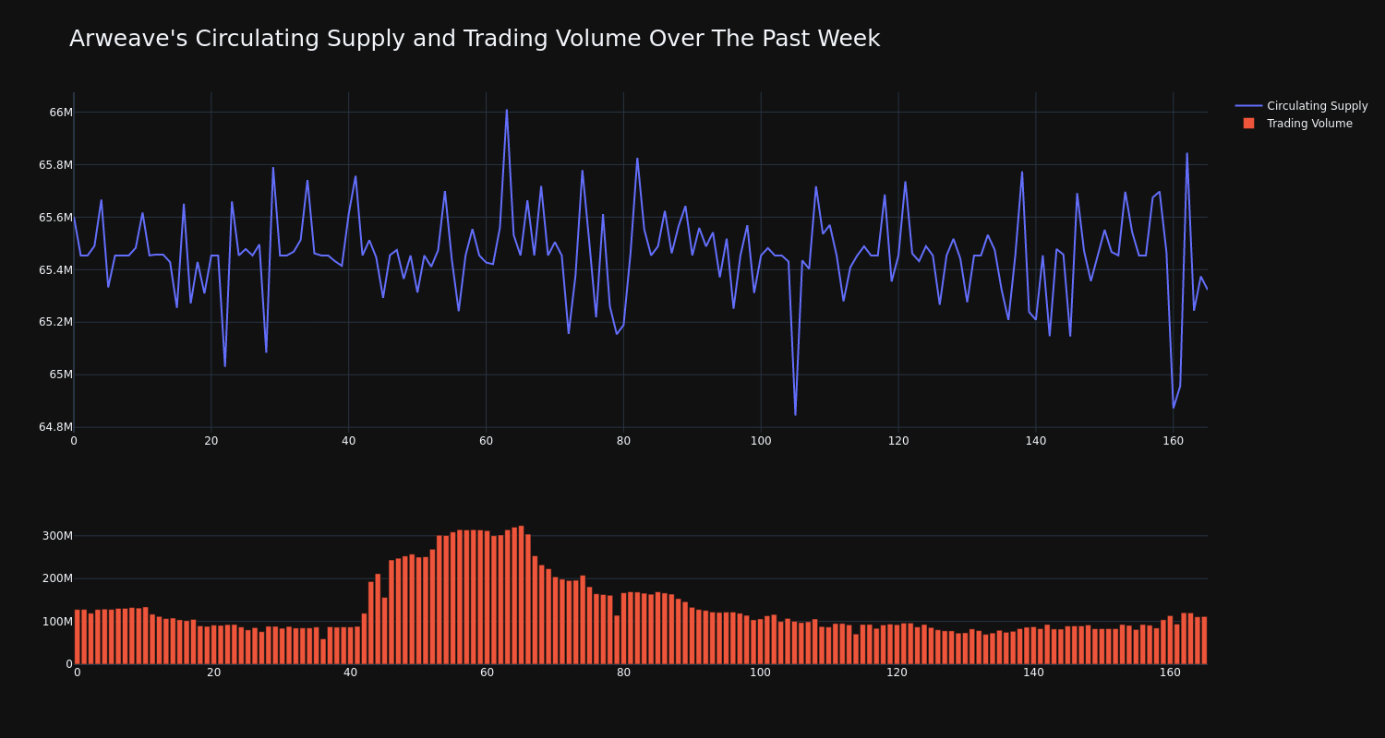The height and width of the screenshot is (738, 1385).
Task: Click the supply line lowest dip after 100
Action: [x=795, y=414]
